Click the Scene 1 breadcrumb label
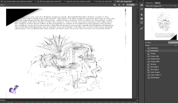This screenshot has width=178, height=103. (x=3, y=5)
